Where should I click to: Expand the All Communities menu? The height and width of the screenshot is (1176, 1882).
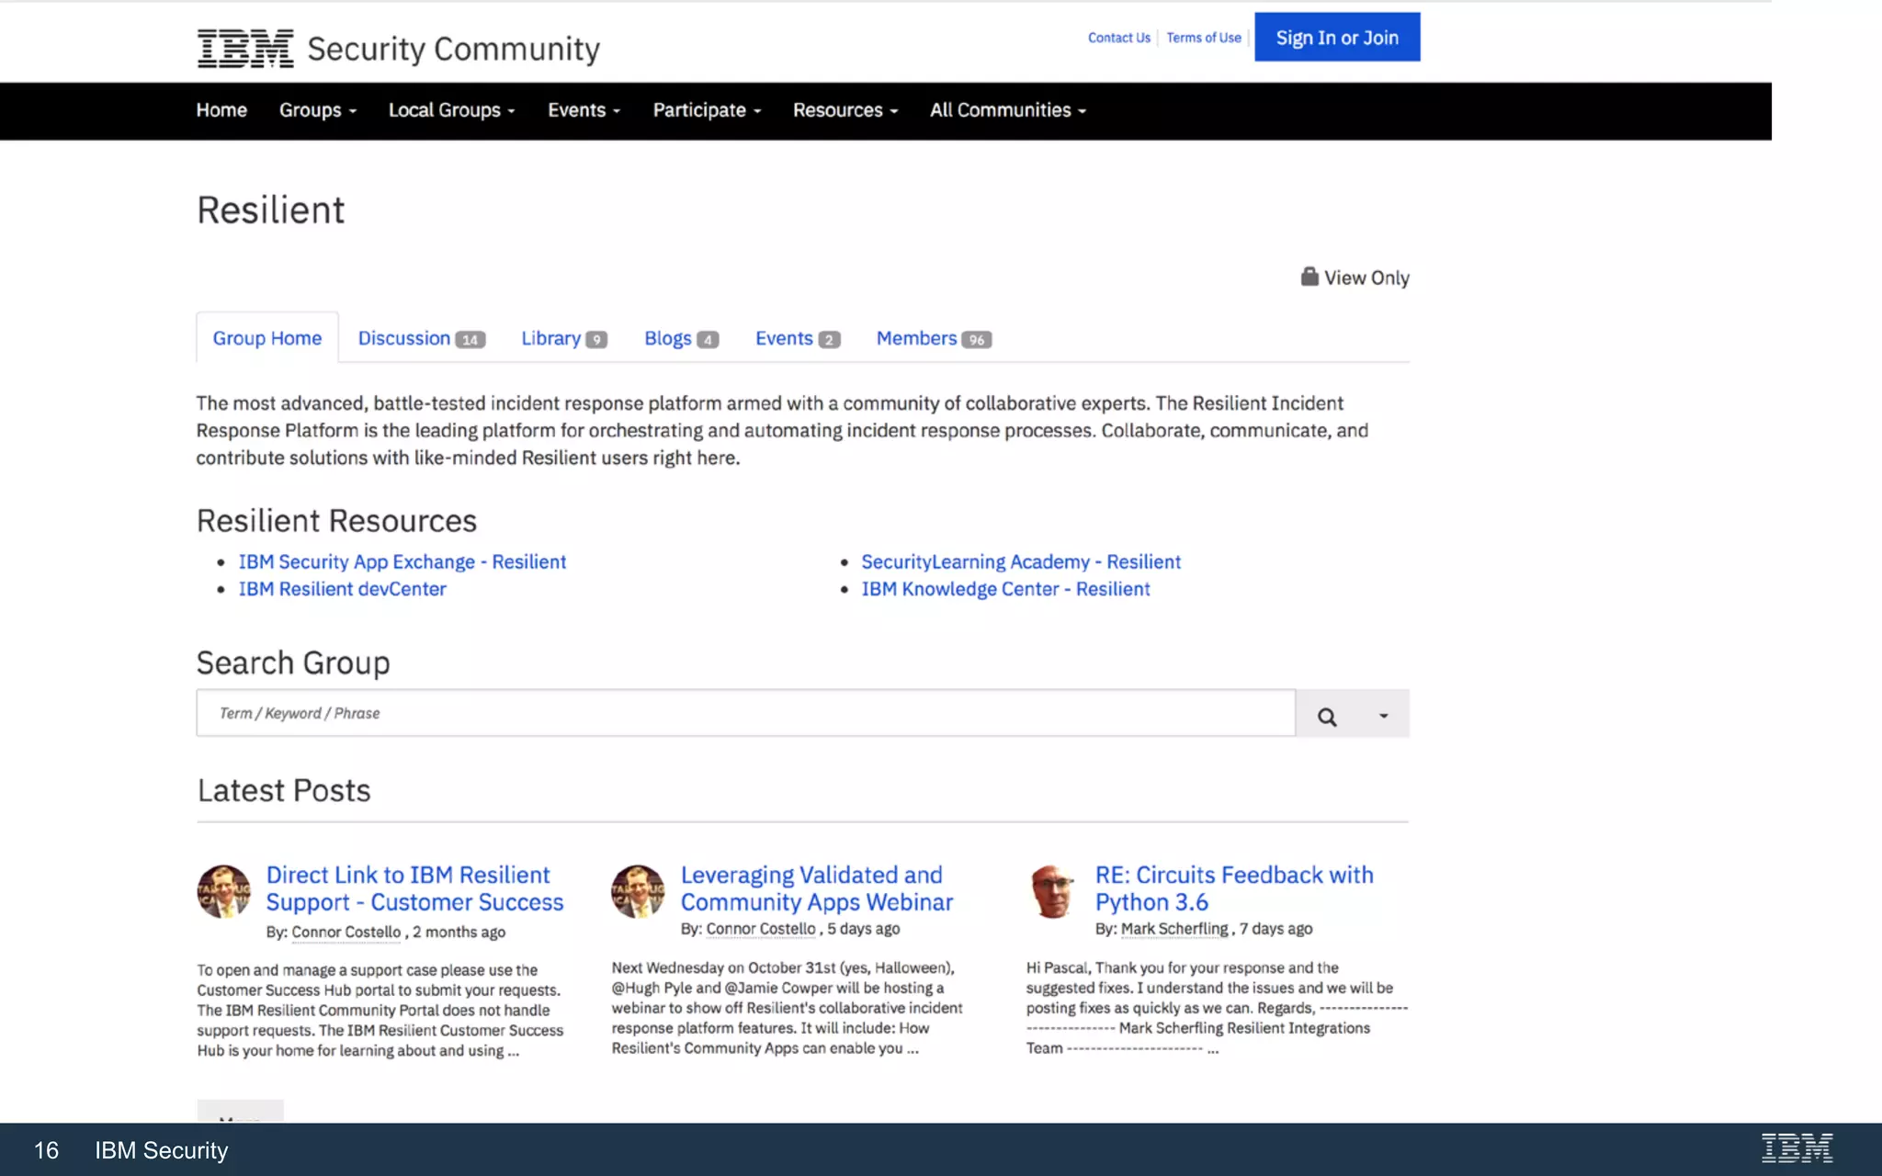pyautogui.click(x=1008, y=110)
